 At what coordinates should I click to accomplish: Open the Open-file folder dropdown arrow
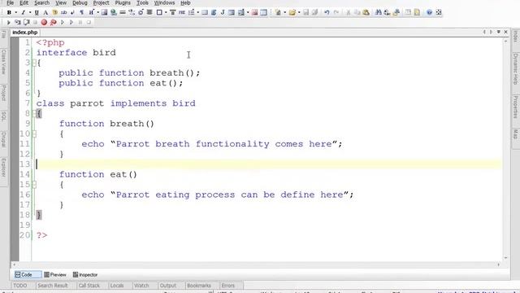click(x=299, y=13)
